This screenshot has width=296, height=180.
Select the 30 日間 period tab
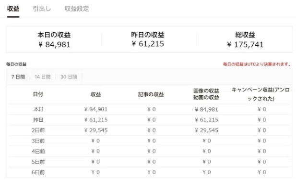coord(69,77)
